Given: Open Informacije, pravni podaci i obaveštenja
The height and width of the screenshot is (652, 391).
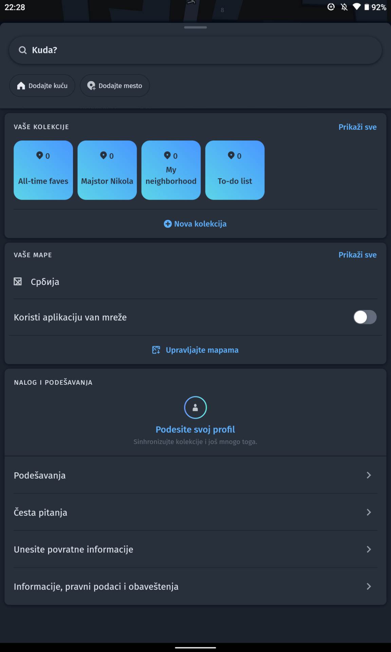Looking at the screenshot, I should point(96,586).
